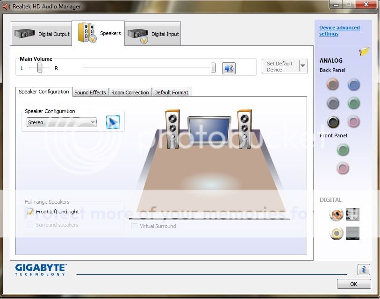Click the L/R balance slider thumb
The image size is (380, 299).
click(40, 68)
